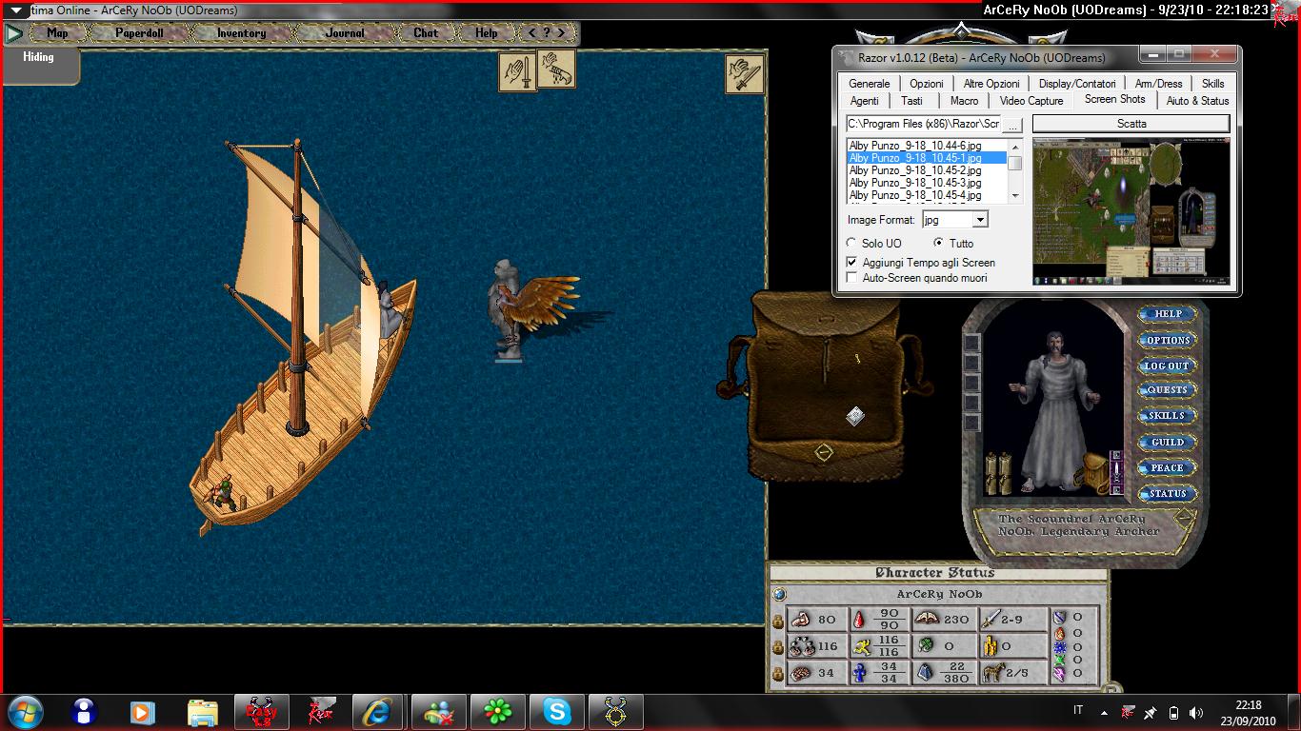Click the diamond clasp on the backpack
Image resolution: width=1301 pixels, height=731 pixels.
tap(824, 453)
